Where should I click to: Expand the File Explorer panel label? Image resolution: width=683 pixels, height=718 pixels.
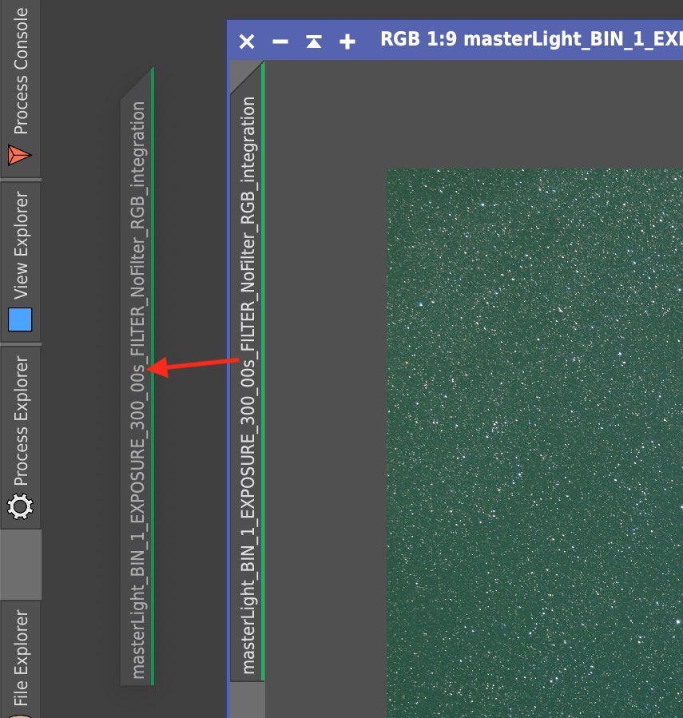[21, 655]
